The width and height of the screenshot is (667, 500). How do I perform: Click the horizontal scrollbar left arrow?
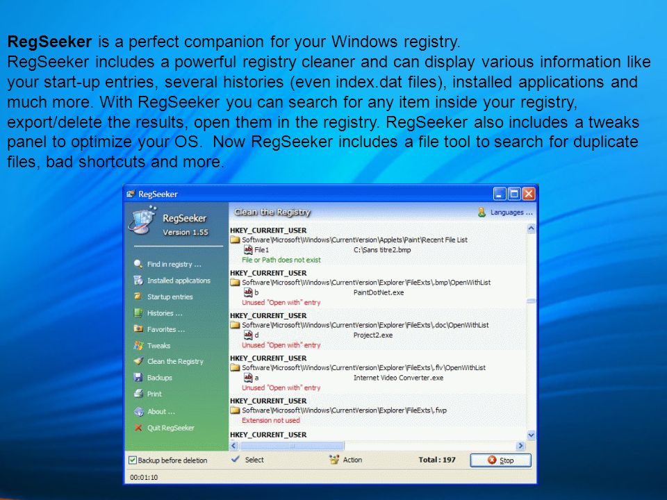pos(234,446)
